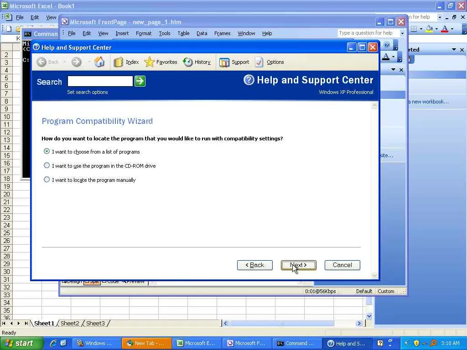
Task: Open FrontPage Format menu
Action: (x=144, y=33)
